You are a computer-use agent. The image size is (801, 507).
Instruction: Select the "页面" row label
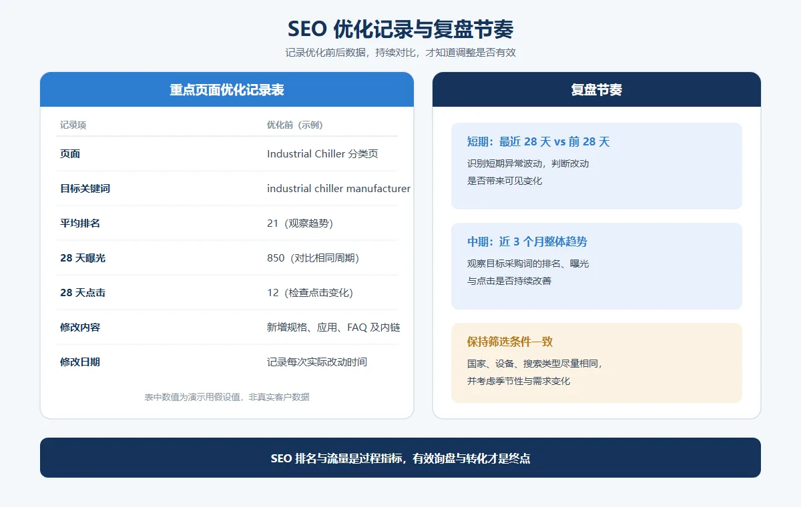70,154
